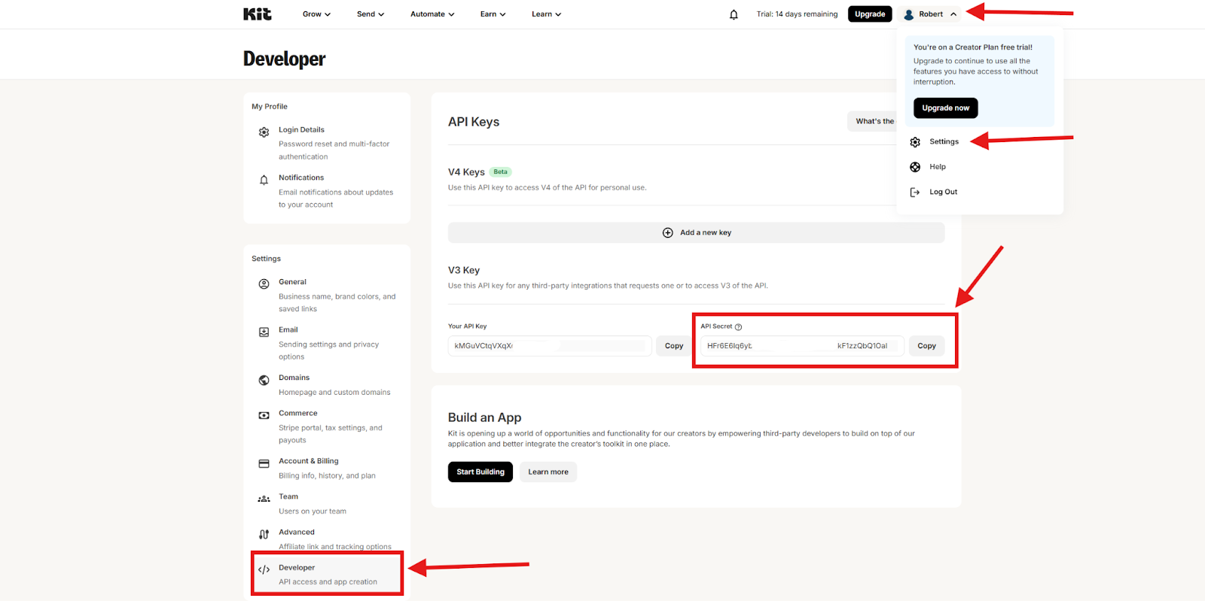Click the General settings person icon
The height and width of the screenshot is (601, 1205).
(x=264, y=284)
